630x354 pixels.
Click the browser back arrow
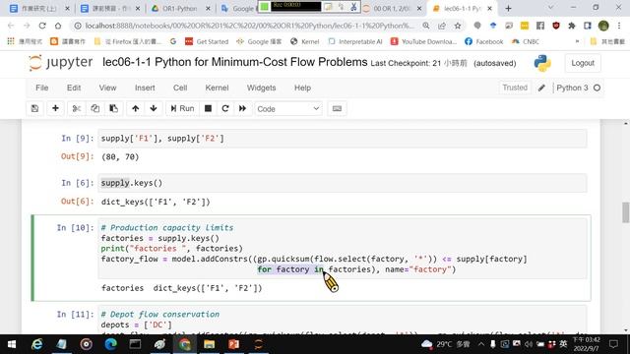pos(11,26)
